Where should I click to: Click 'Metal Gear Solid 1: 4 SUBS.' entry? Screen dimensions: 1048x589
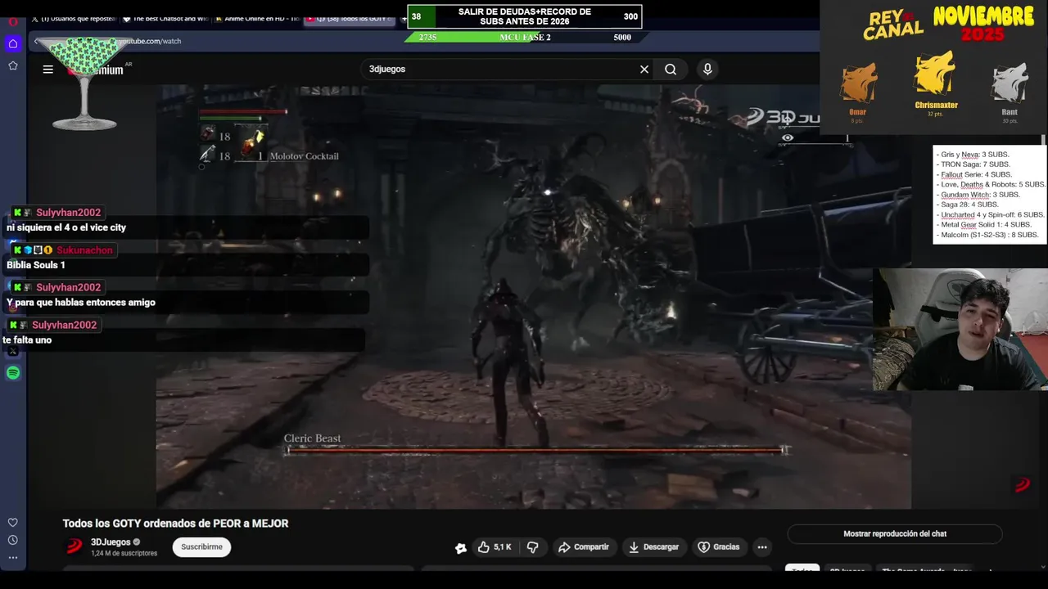coord(986,225)
